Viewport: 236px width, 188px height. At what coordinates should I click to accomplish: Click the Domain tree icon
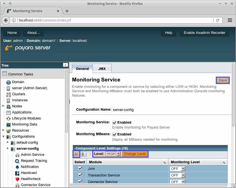(x=9, y=82)
